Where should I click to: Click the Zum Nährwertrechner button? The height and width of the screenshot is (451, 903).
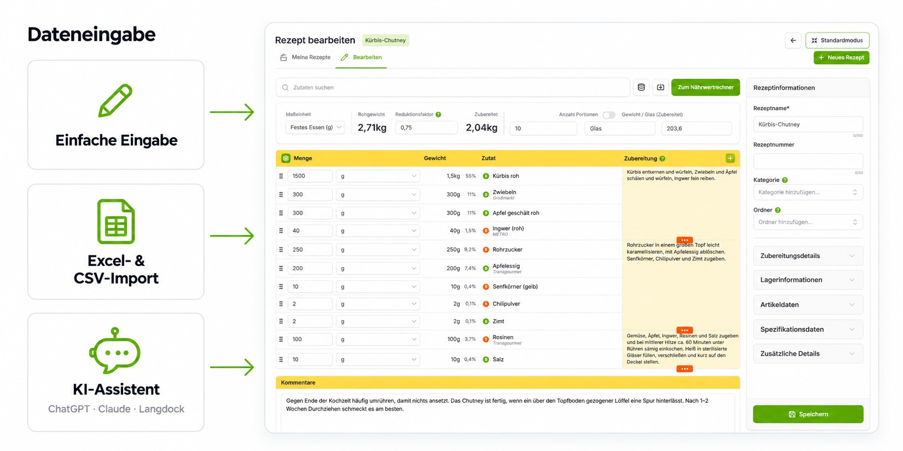pos(706,87)
